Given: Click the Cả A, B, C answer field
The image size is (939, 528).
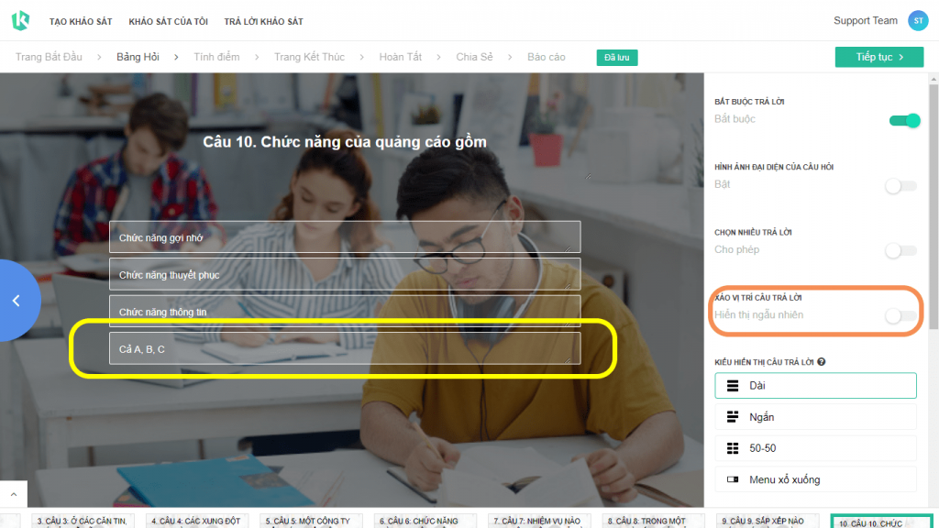Looking at the screenshot, I should click(x=345, y=348).
